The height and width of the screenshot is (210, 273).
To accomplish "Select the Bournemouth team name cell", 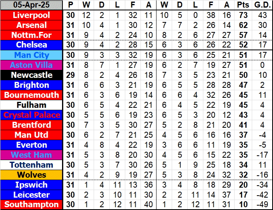I will (31, 95).
